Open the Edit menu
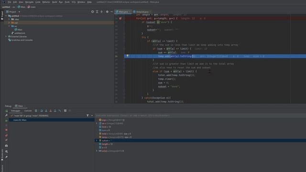This screenshot has height=172, width=306. 15,2
